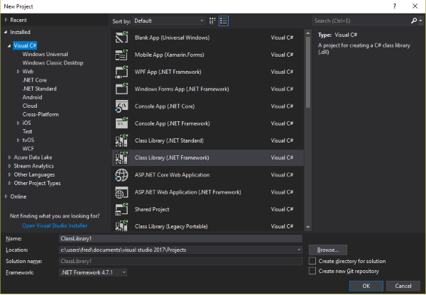Click the ASP.NET Web Application (.NET Framework) icon

pos(121,192)
